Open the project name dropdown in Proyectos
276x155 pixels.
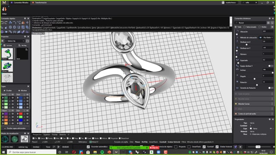15,41
